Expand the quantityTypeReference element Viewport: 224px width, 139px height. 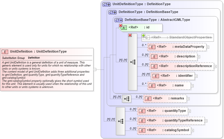point(206,121)
